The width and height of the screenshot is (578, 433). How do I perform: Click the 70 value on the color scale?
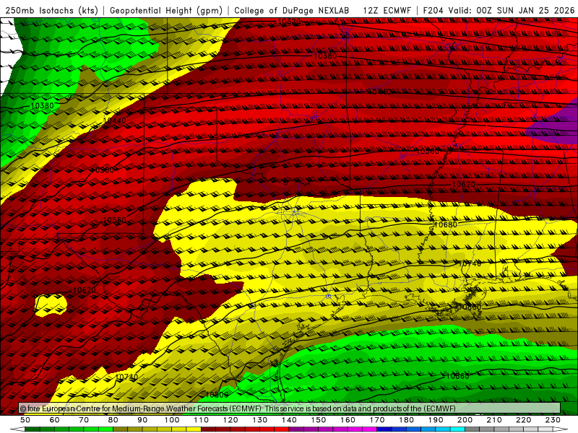[x=84, y=420]
